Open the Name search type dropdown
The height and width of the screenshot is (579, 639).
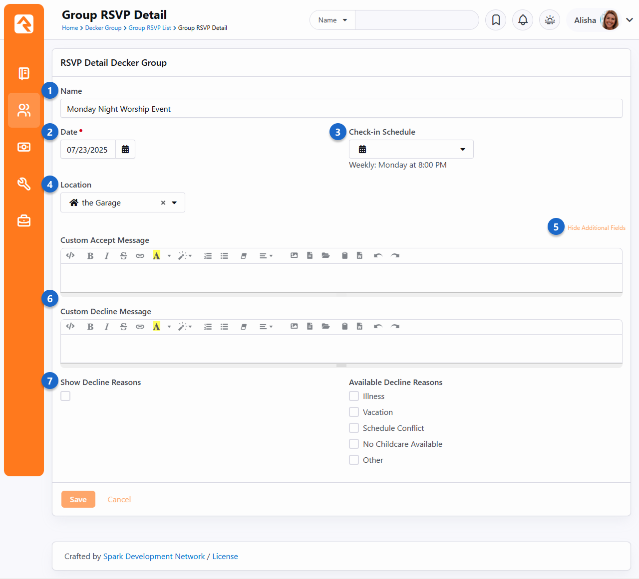pyautogui.click(x=332, y=20)
